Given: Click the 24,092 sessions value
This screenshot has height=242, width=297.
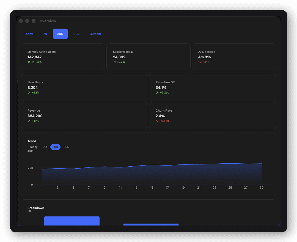Looking at the screenshot, I should click(x=119, y=57).
